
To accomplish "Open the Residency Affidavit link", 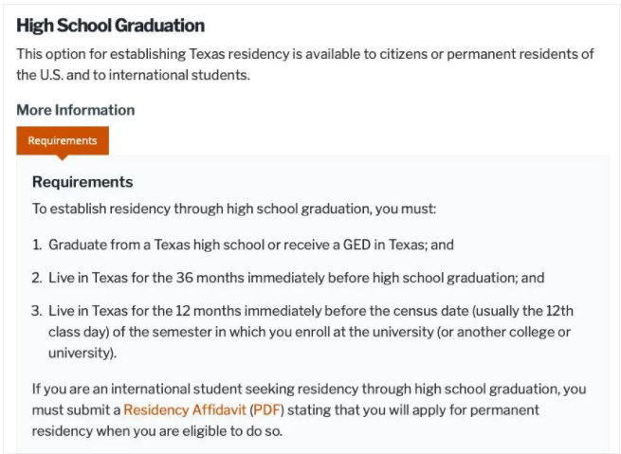I will pos(184,409).
